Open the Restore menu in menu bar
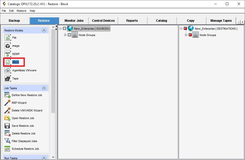245x160 pixels. (22, 11)
